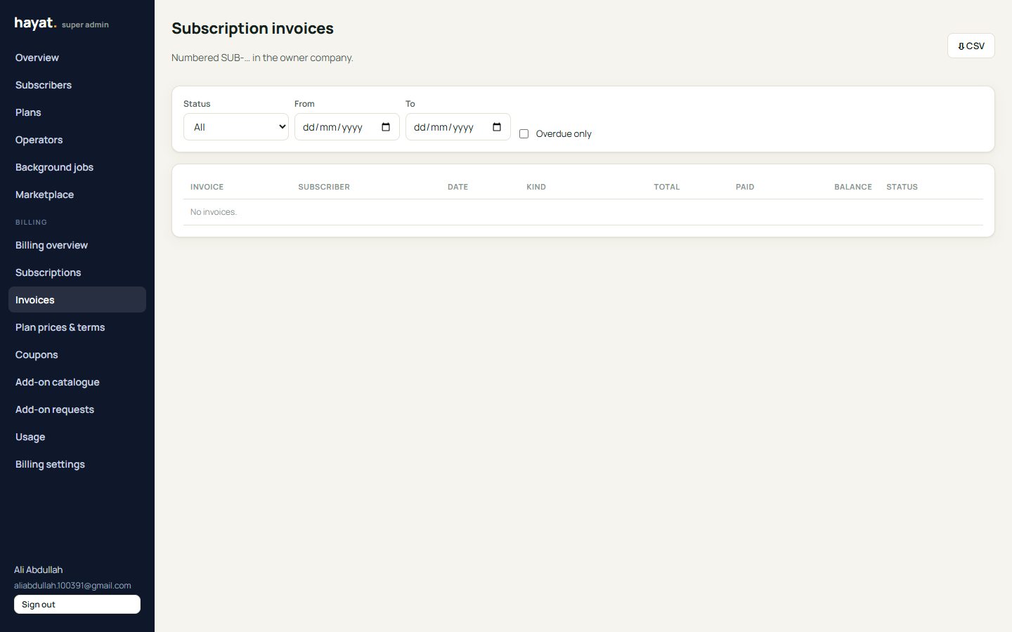Image resolution: width=1012 pixels, height=632 pixels.
Task: Click the STATUS column header
Action: coord(902,187)
